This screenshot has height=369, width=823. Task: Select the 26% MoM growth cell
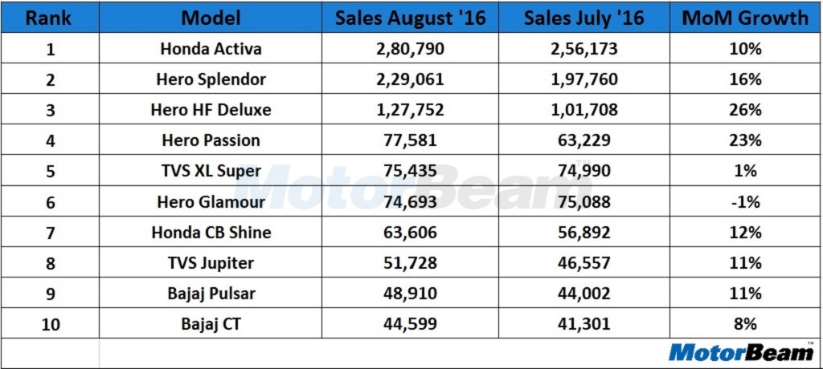coord(745,110)
